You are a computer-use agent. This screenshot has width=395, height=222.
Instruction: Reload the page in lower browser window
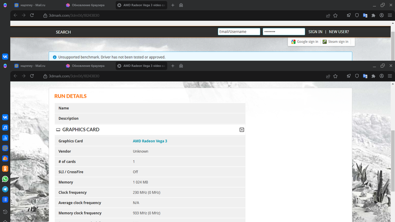(x=32, y=76)
